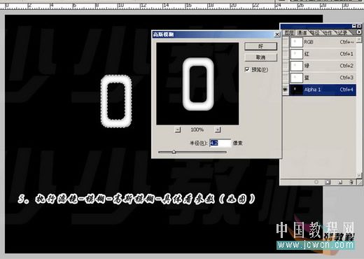Zoom out preview with minus button
The height and width of the screenshot is (259, 364).
178,129
